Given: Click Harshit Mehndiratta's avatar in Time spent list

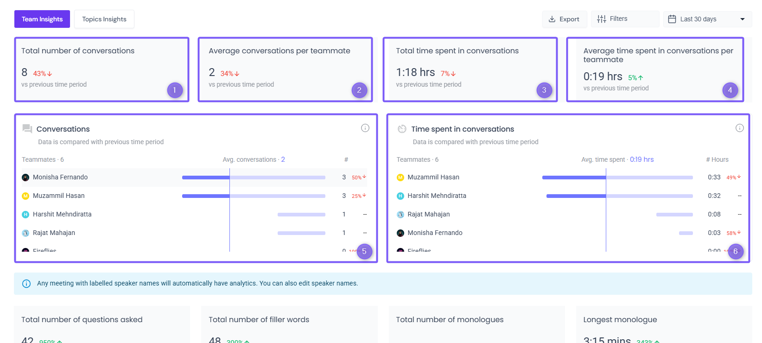Looking at the screenshot, I should point(400,196).
